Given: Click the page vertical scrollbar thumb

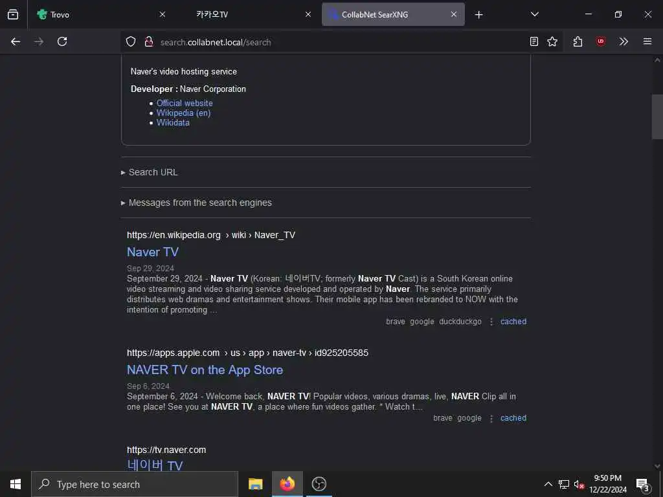Looking at the screenshot, I should point(657,116).
